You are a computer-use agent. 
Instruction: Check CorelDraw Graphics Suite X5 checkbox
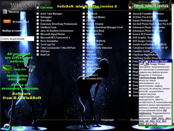[x=130, y=48]
